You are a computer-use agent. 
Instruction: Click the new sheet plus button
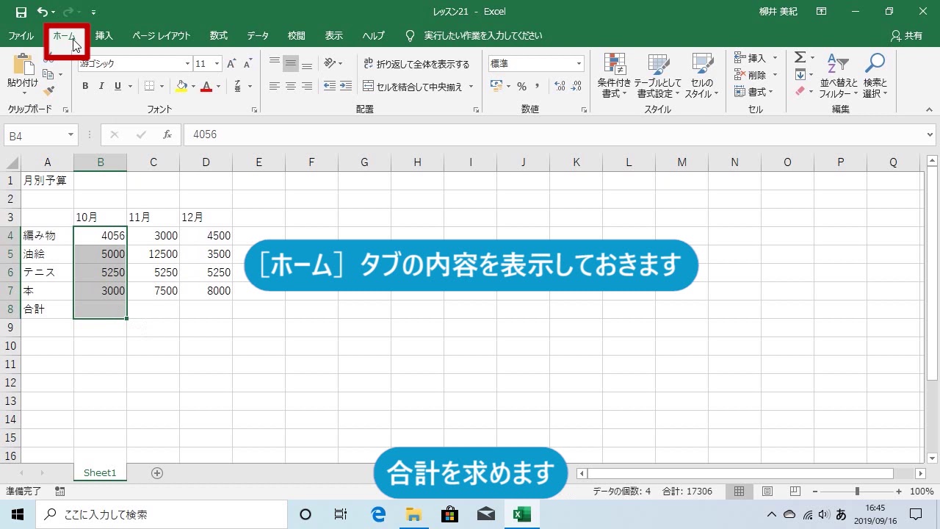point(156,473)
